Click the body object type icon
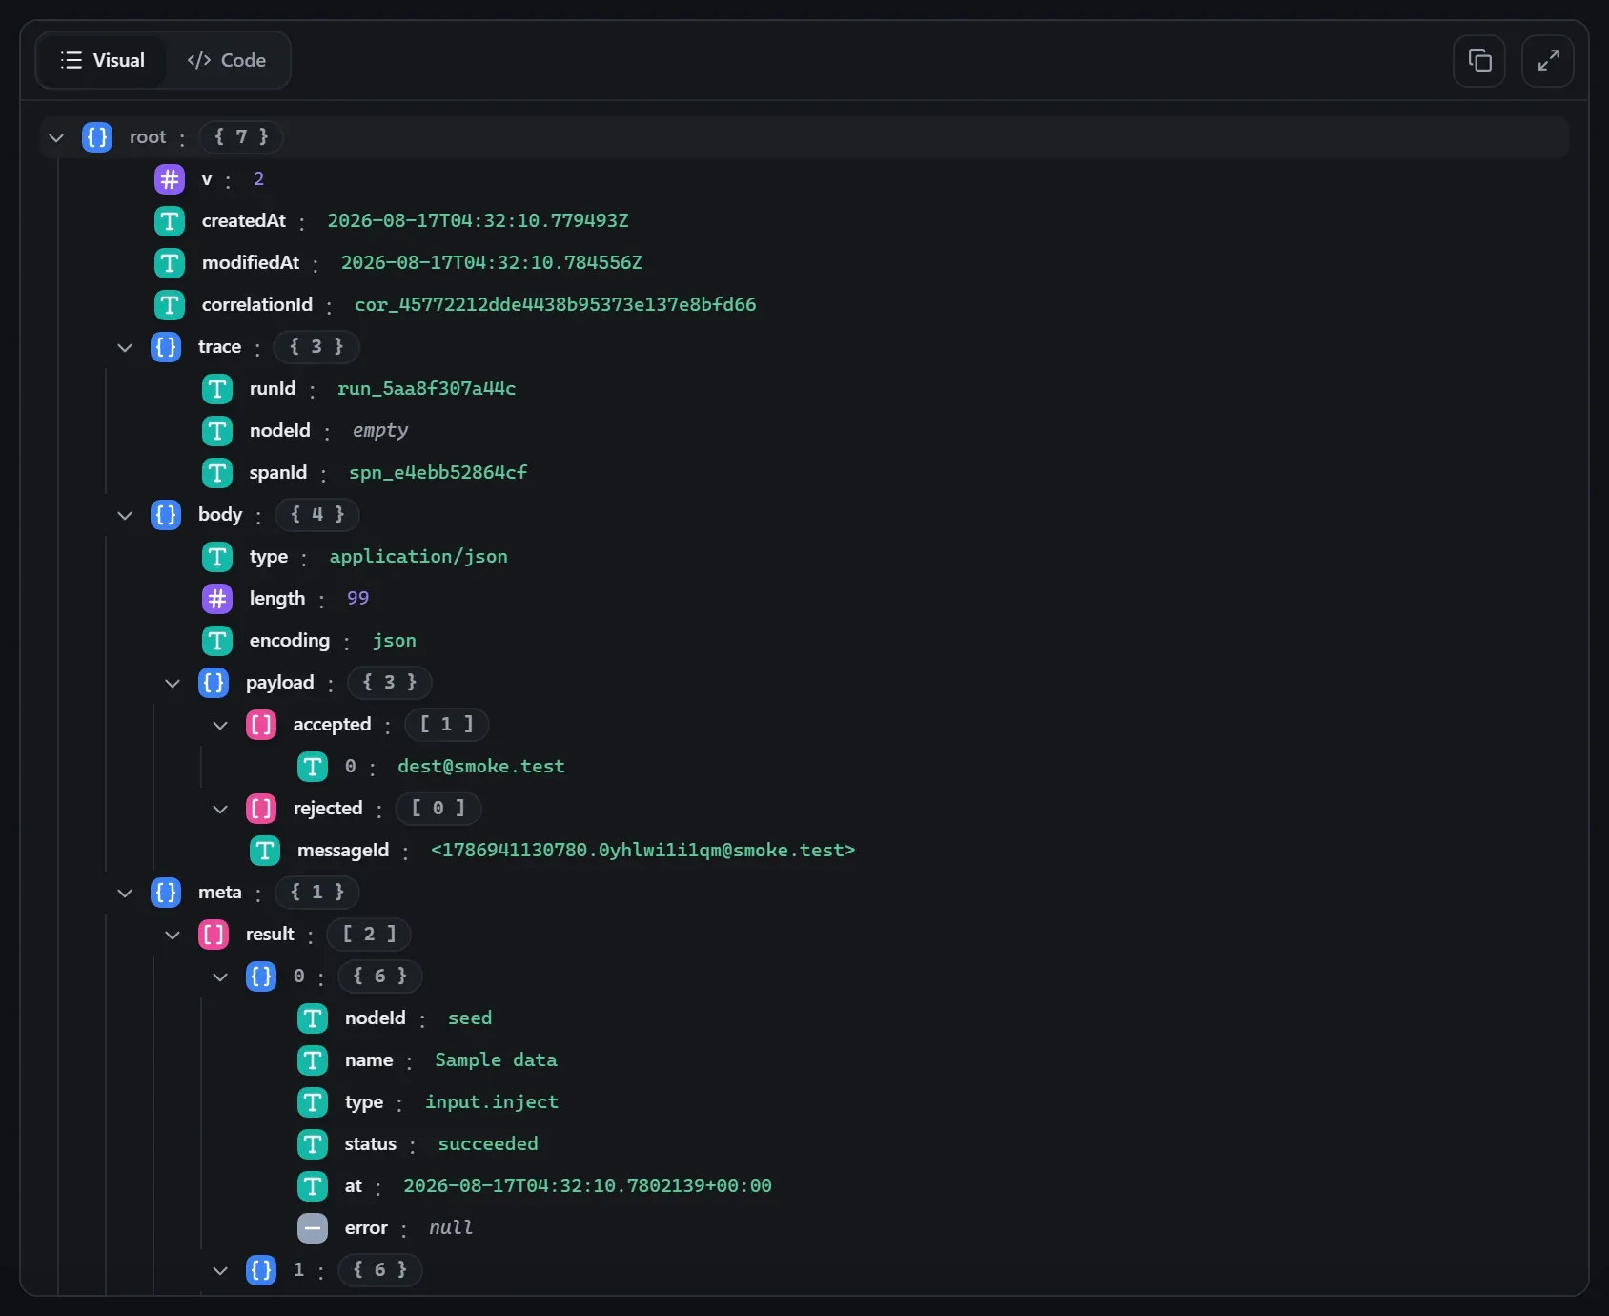The image size is (1609, 1316). (166, 515)
